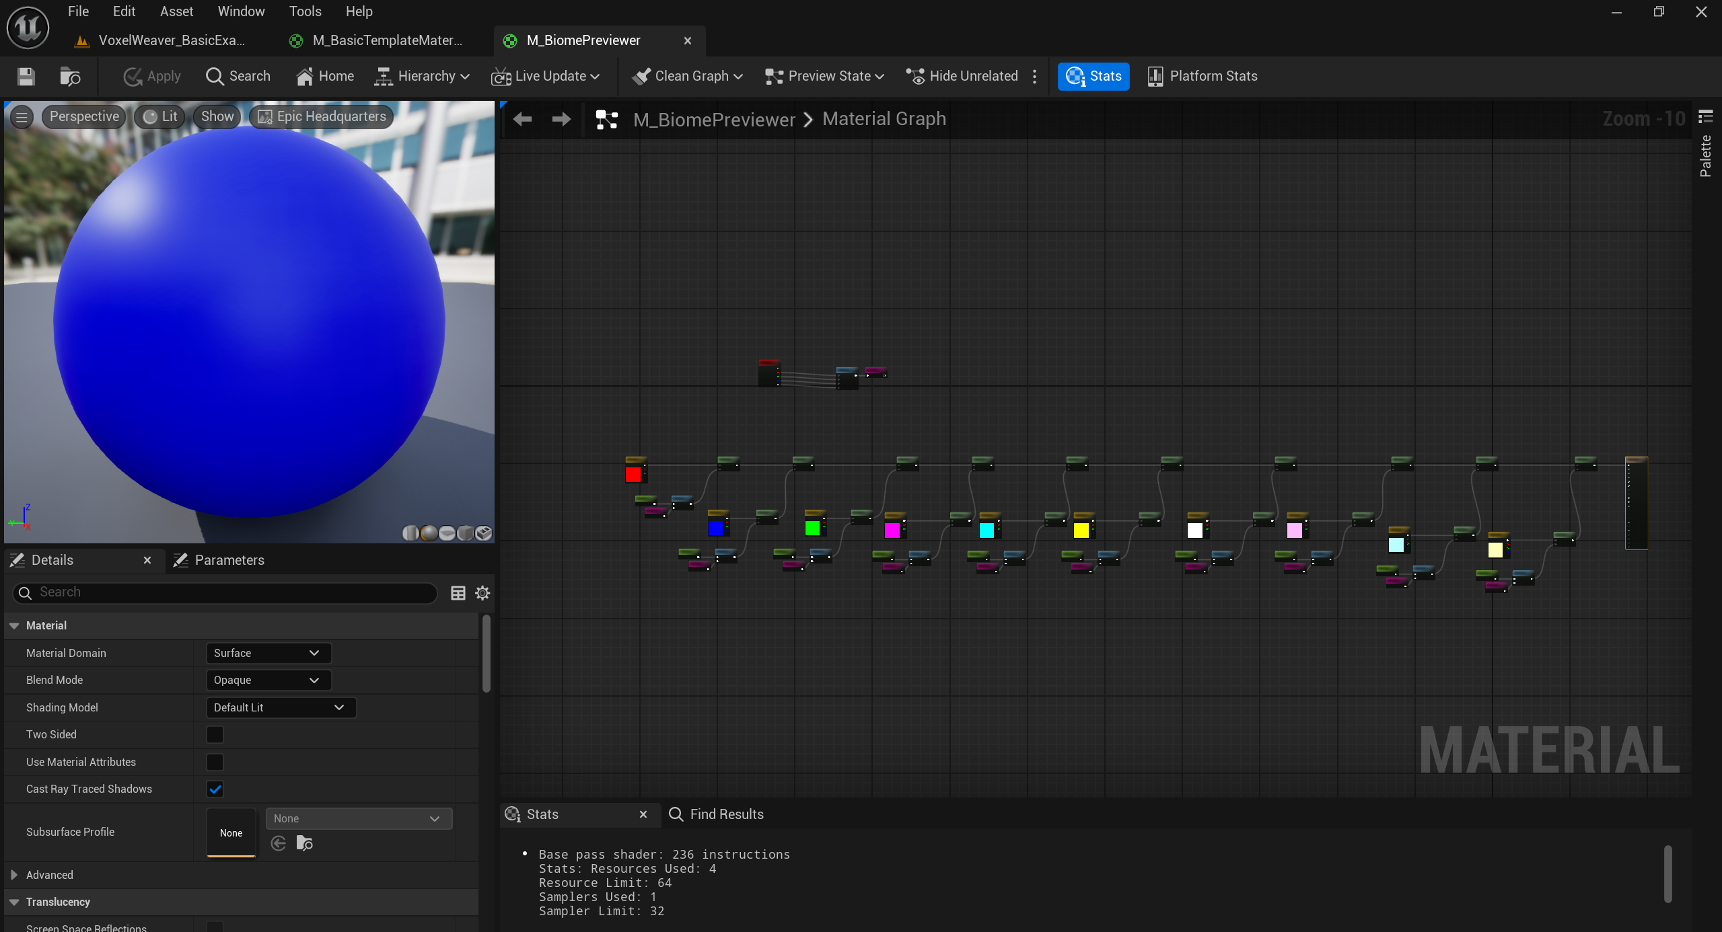Open the Palette side panel

1706,156
